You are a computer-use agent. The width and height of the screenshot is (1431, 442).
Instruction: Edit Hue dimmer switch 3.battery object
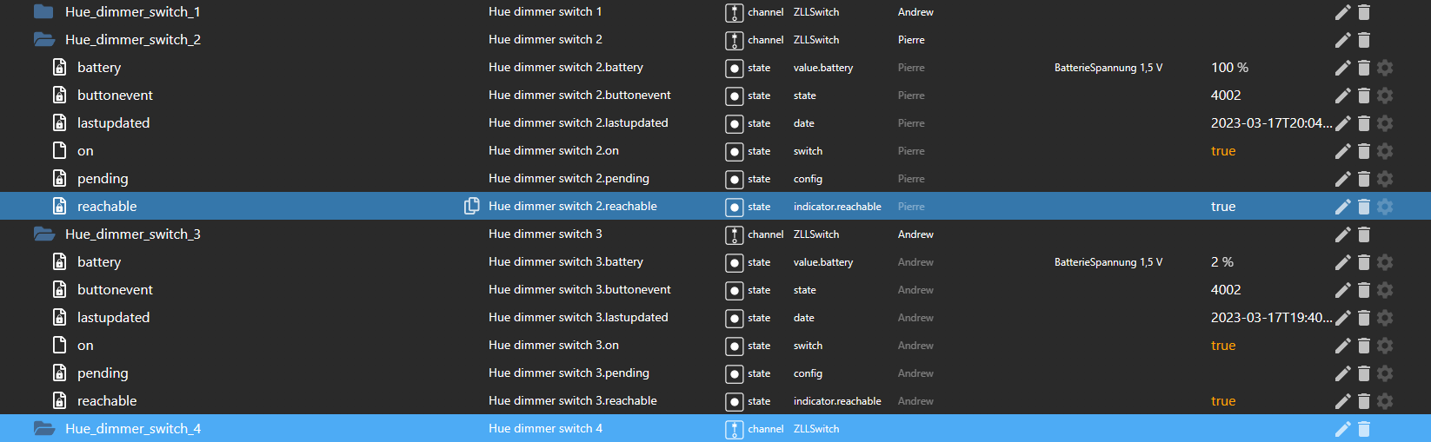coord(1343,262)
